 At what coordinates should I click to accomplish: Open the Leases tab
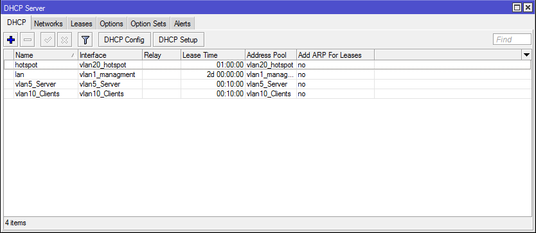click(x=82, y=24)
